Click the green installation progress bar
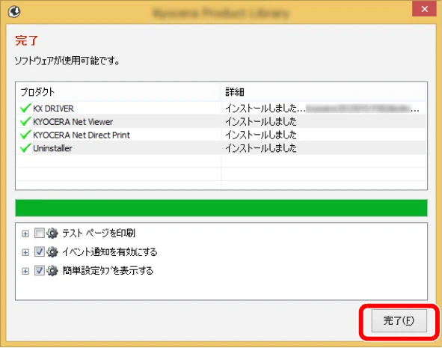This screenshot has height=348, width=442. click(221, 208)
